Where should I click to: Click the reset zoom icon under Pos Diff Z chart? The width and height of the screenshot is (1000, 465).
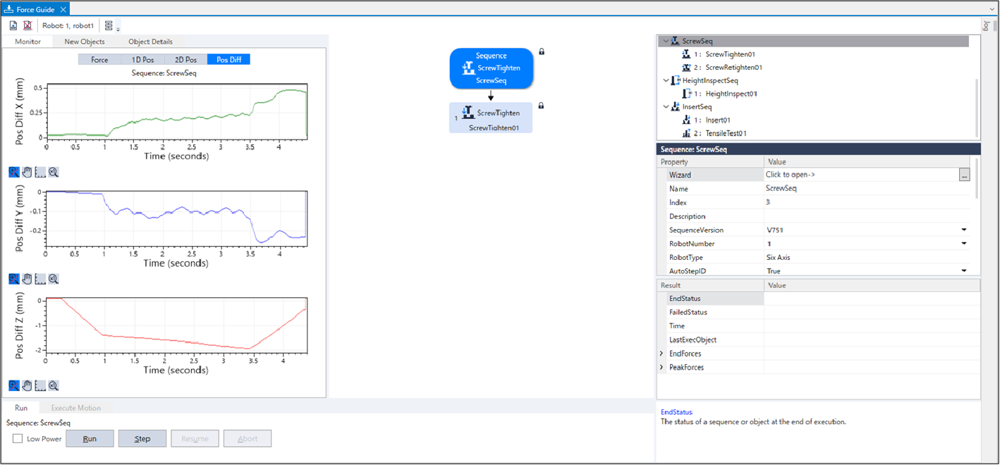tap(53, 385)
